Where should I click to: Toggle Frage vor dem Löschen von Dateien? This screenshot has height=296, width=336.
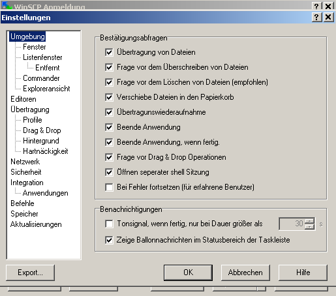click(x=109, y=82)
